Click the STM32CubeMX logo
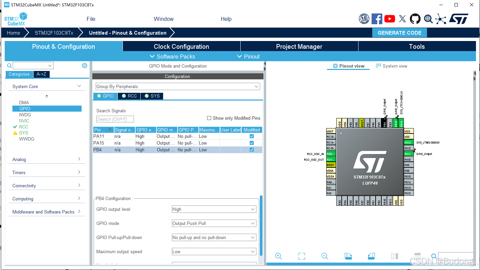Image resolution: width=480 pixels, height=270 pixels. (x=16, y=19)
